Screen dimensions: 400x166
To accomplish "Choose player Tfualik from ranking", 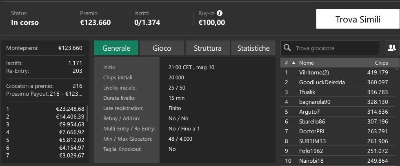I will 338,92.
